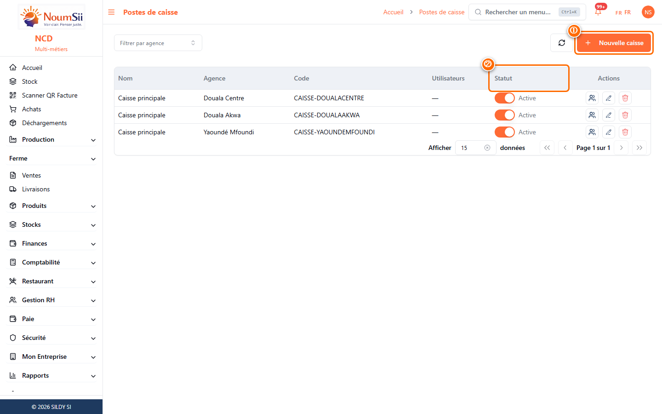Screen dimensions: 662x414
Task: Clear the page size value icon
Action: (487, 148)
